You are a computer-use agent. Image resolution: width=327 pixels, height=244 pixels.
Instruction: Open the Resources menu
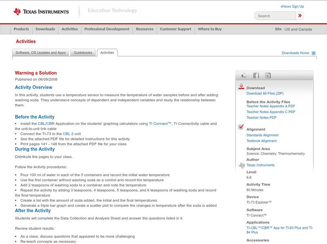(x=145, y=29)
